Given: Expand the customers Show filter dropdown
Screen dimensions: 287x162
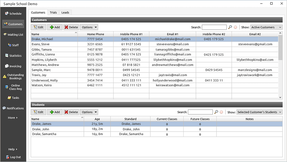Looking at the screenshot, I should 266,27.
